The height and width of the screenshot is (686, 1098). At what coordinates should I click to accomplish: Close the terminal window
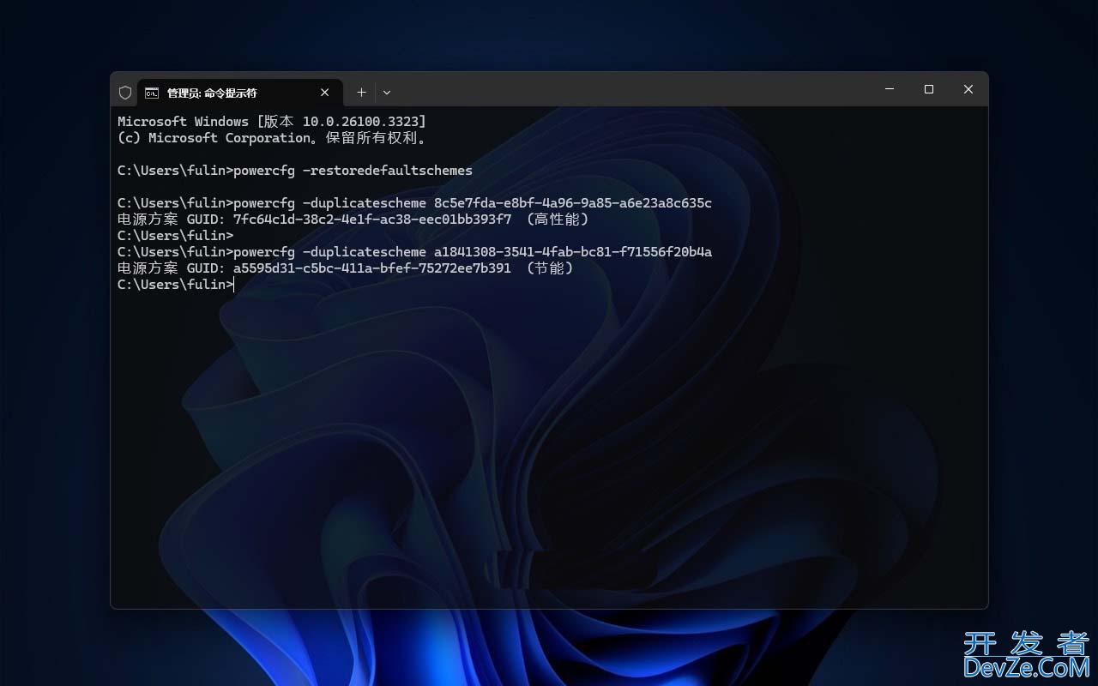968,89
